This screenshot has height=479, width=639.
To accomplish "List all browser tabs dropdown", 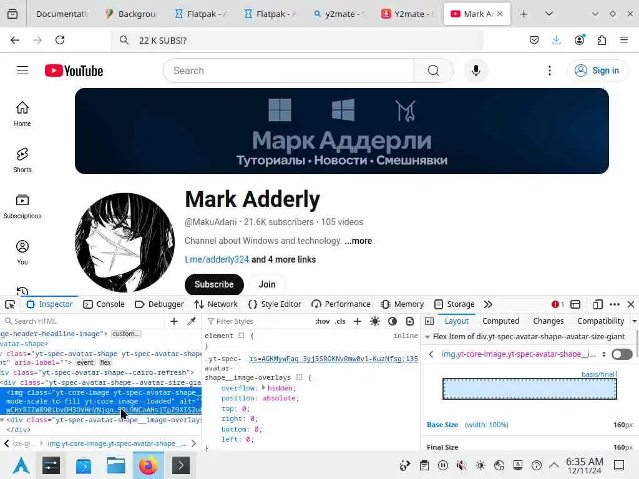I will point(549,14).
